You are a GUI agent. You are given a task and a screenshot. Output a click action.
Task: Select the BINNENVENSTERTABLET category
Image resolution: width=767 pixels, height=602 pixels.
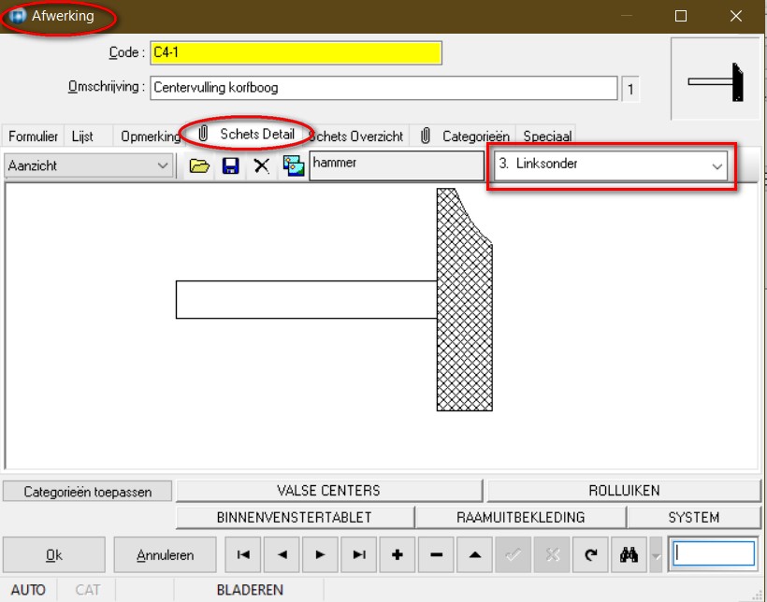point(295,517)
